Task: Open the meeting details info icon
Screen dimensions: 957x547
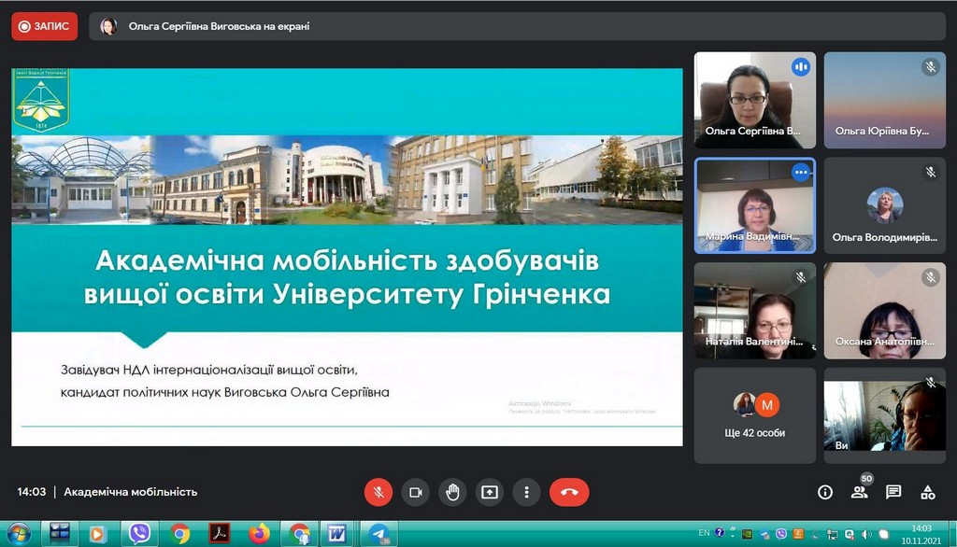Action: point(825,492)
